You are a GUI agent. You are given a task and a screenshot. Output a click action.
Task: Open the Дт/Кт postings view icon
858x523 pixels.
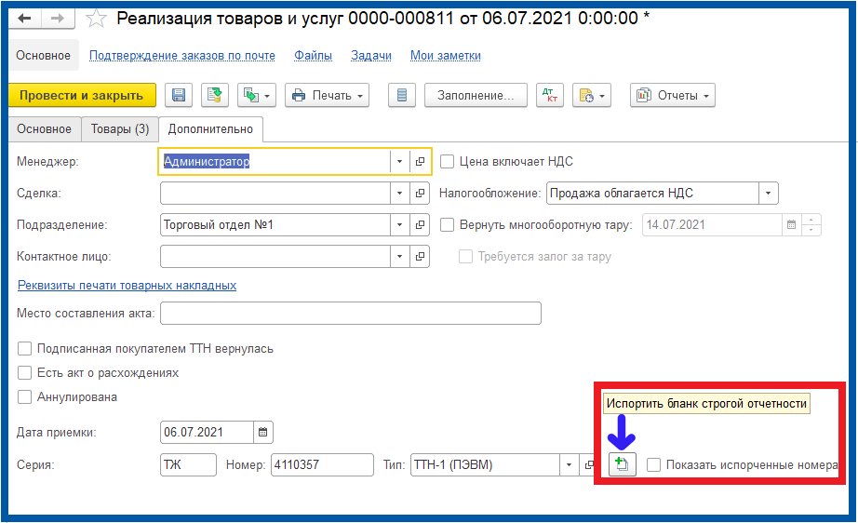click(550, 96)
